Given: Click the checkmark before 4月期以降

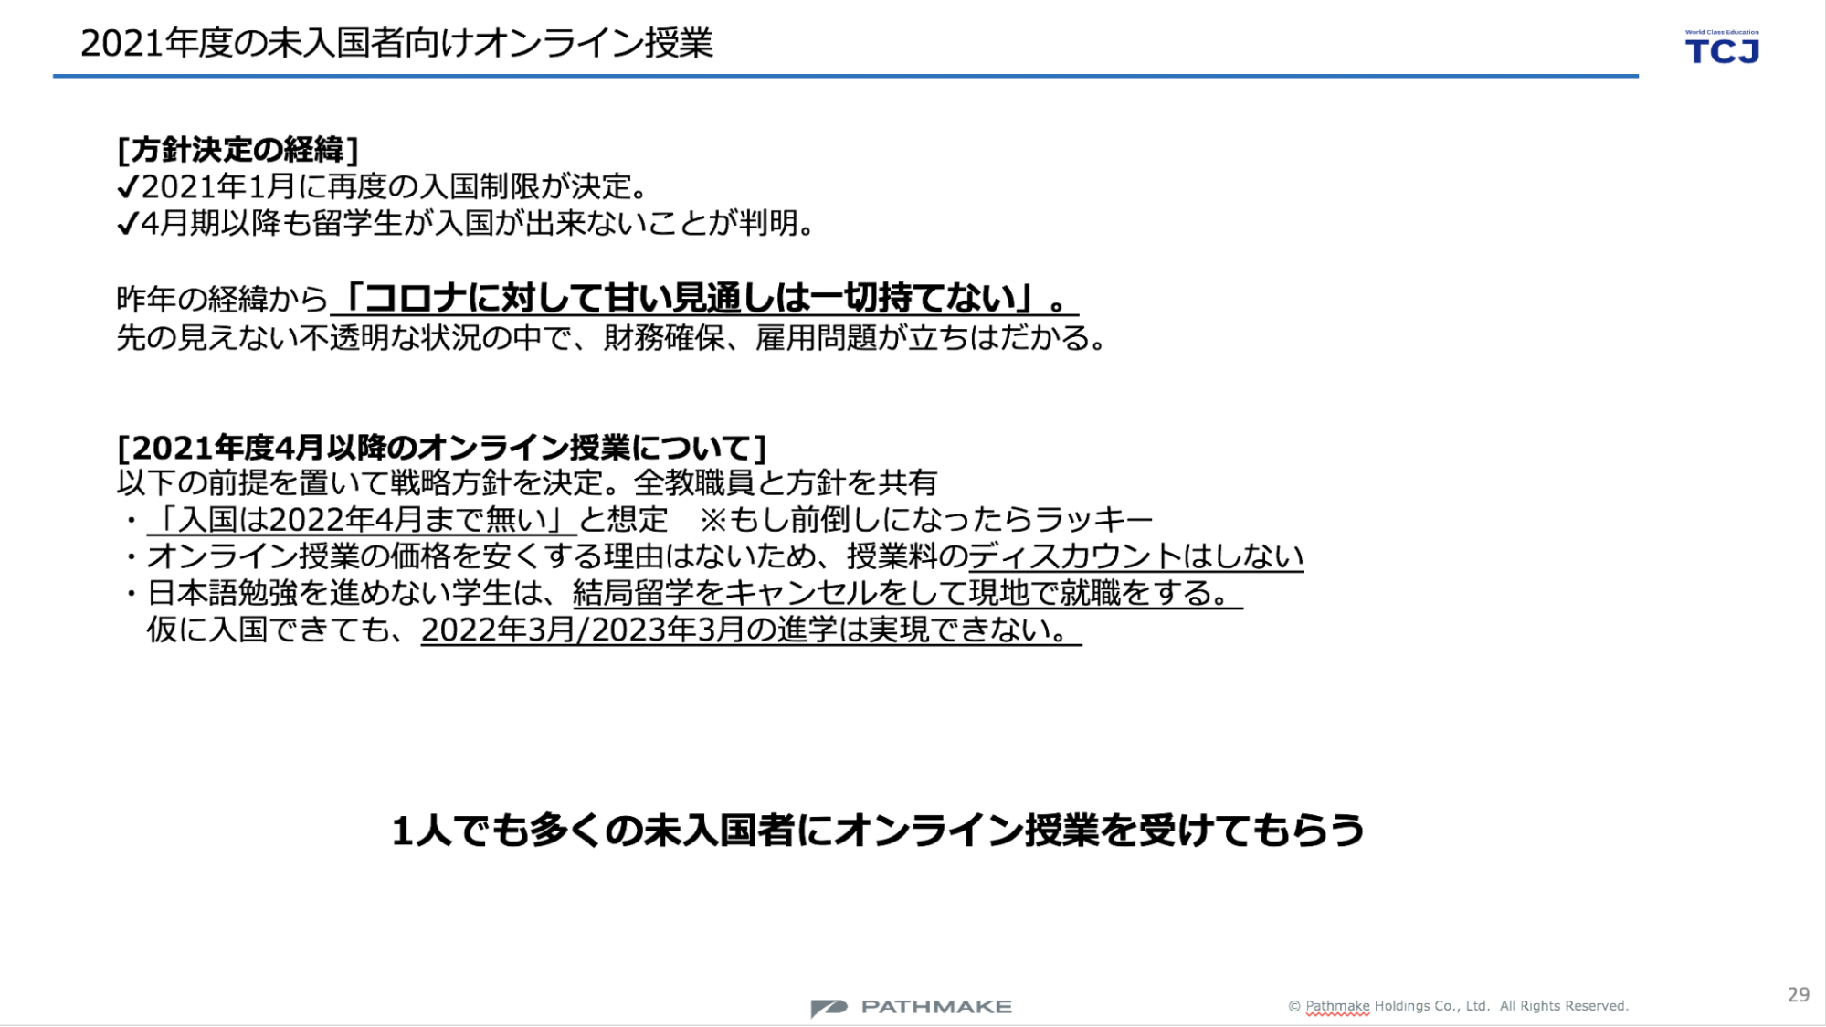Looking at the screenshot, I should point(127,224).
